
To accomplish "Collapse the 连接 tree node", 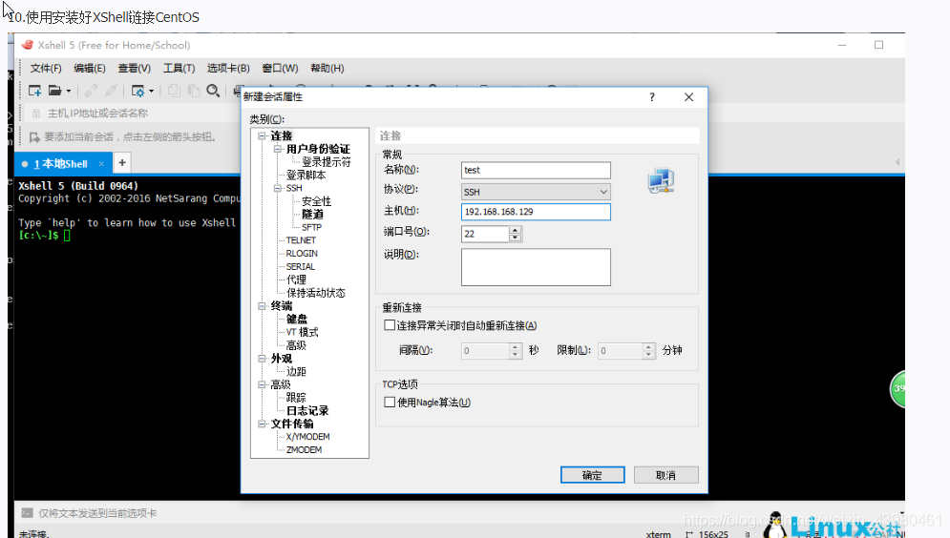I will click(262, 136).
